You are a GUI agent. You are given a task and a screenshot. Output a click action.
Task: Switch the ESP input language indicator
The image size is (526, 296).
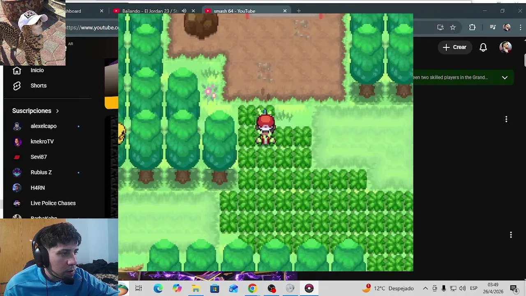tap(473, 289)
